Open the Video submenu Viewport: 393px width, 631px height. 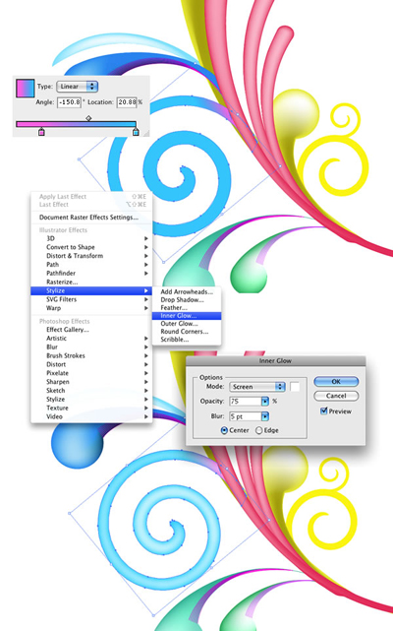point(91,417)
